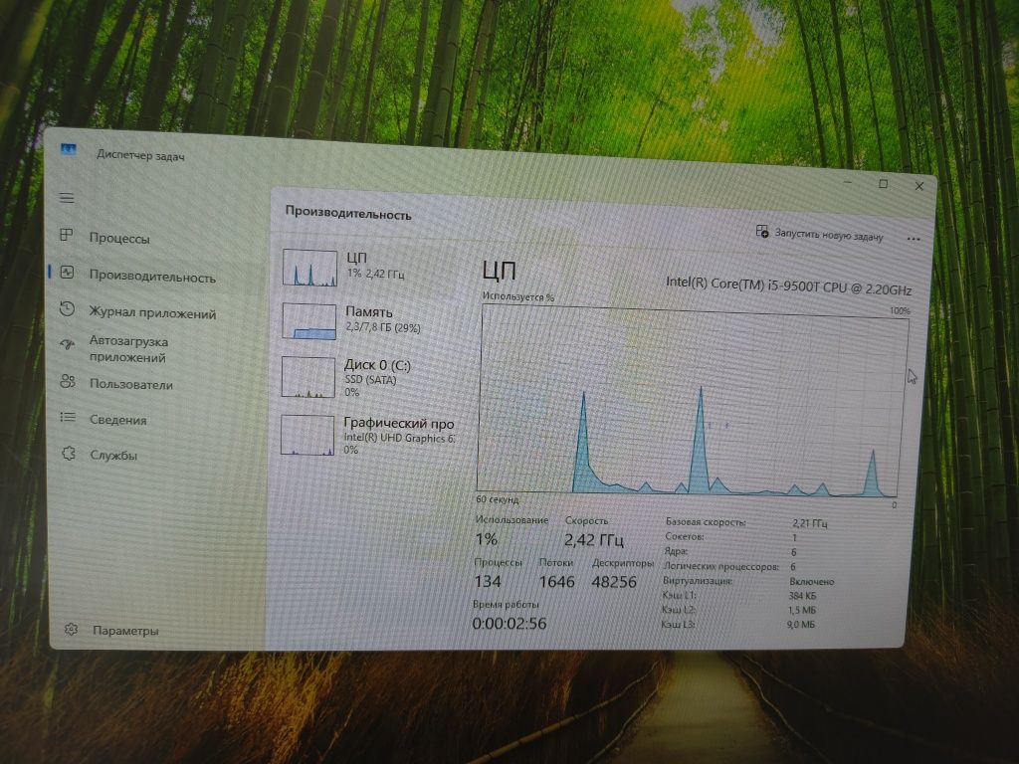Select the ЦП mini graph thumbnail

click(309, 267)
